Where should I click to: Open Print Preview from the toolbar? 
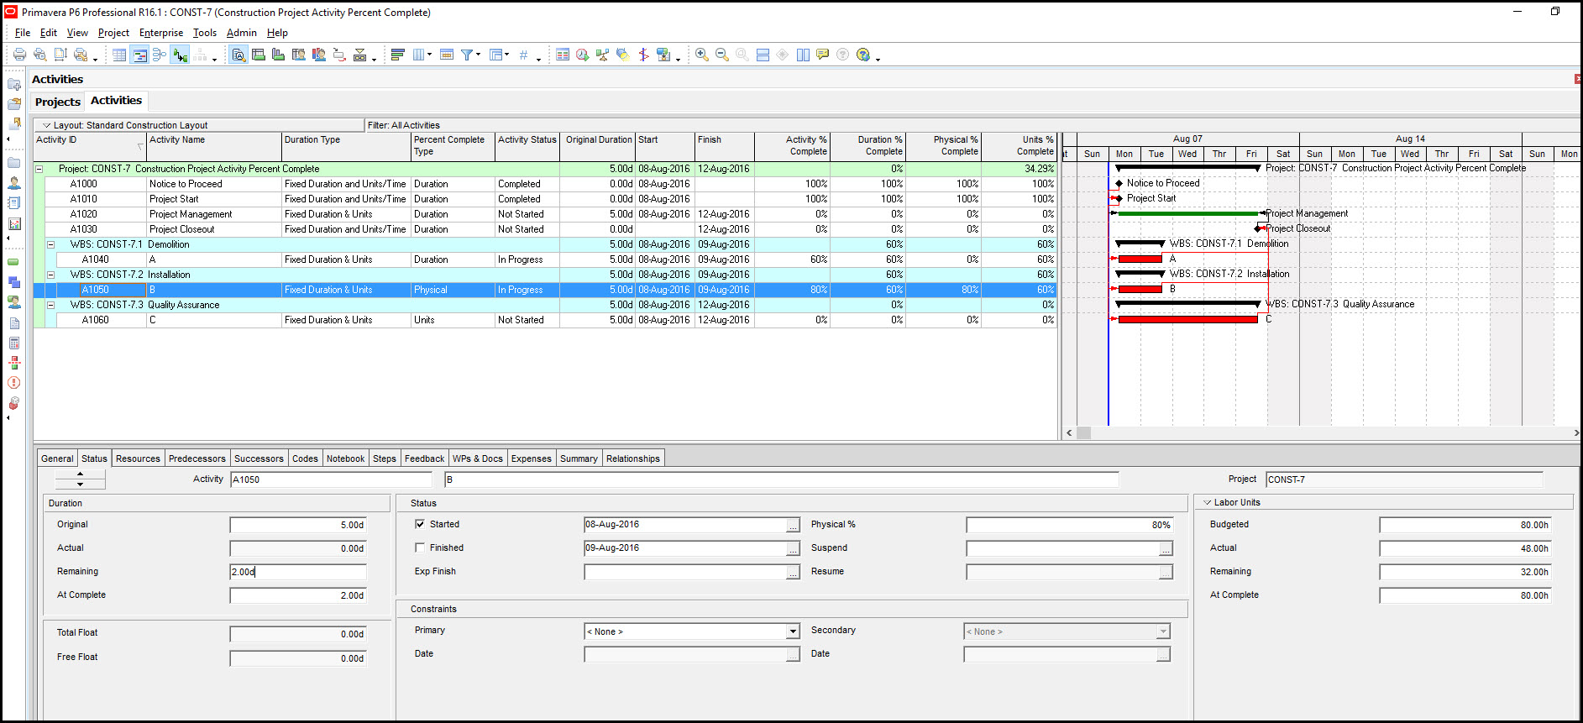pyautogui.click(x=39, y=55)
